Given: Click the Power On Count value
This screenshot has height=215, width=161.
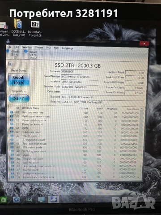Looking at the screenshot, I should 134,88.
